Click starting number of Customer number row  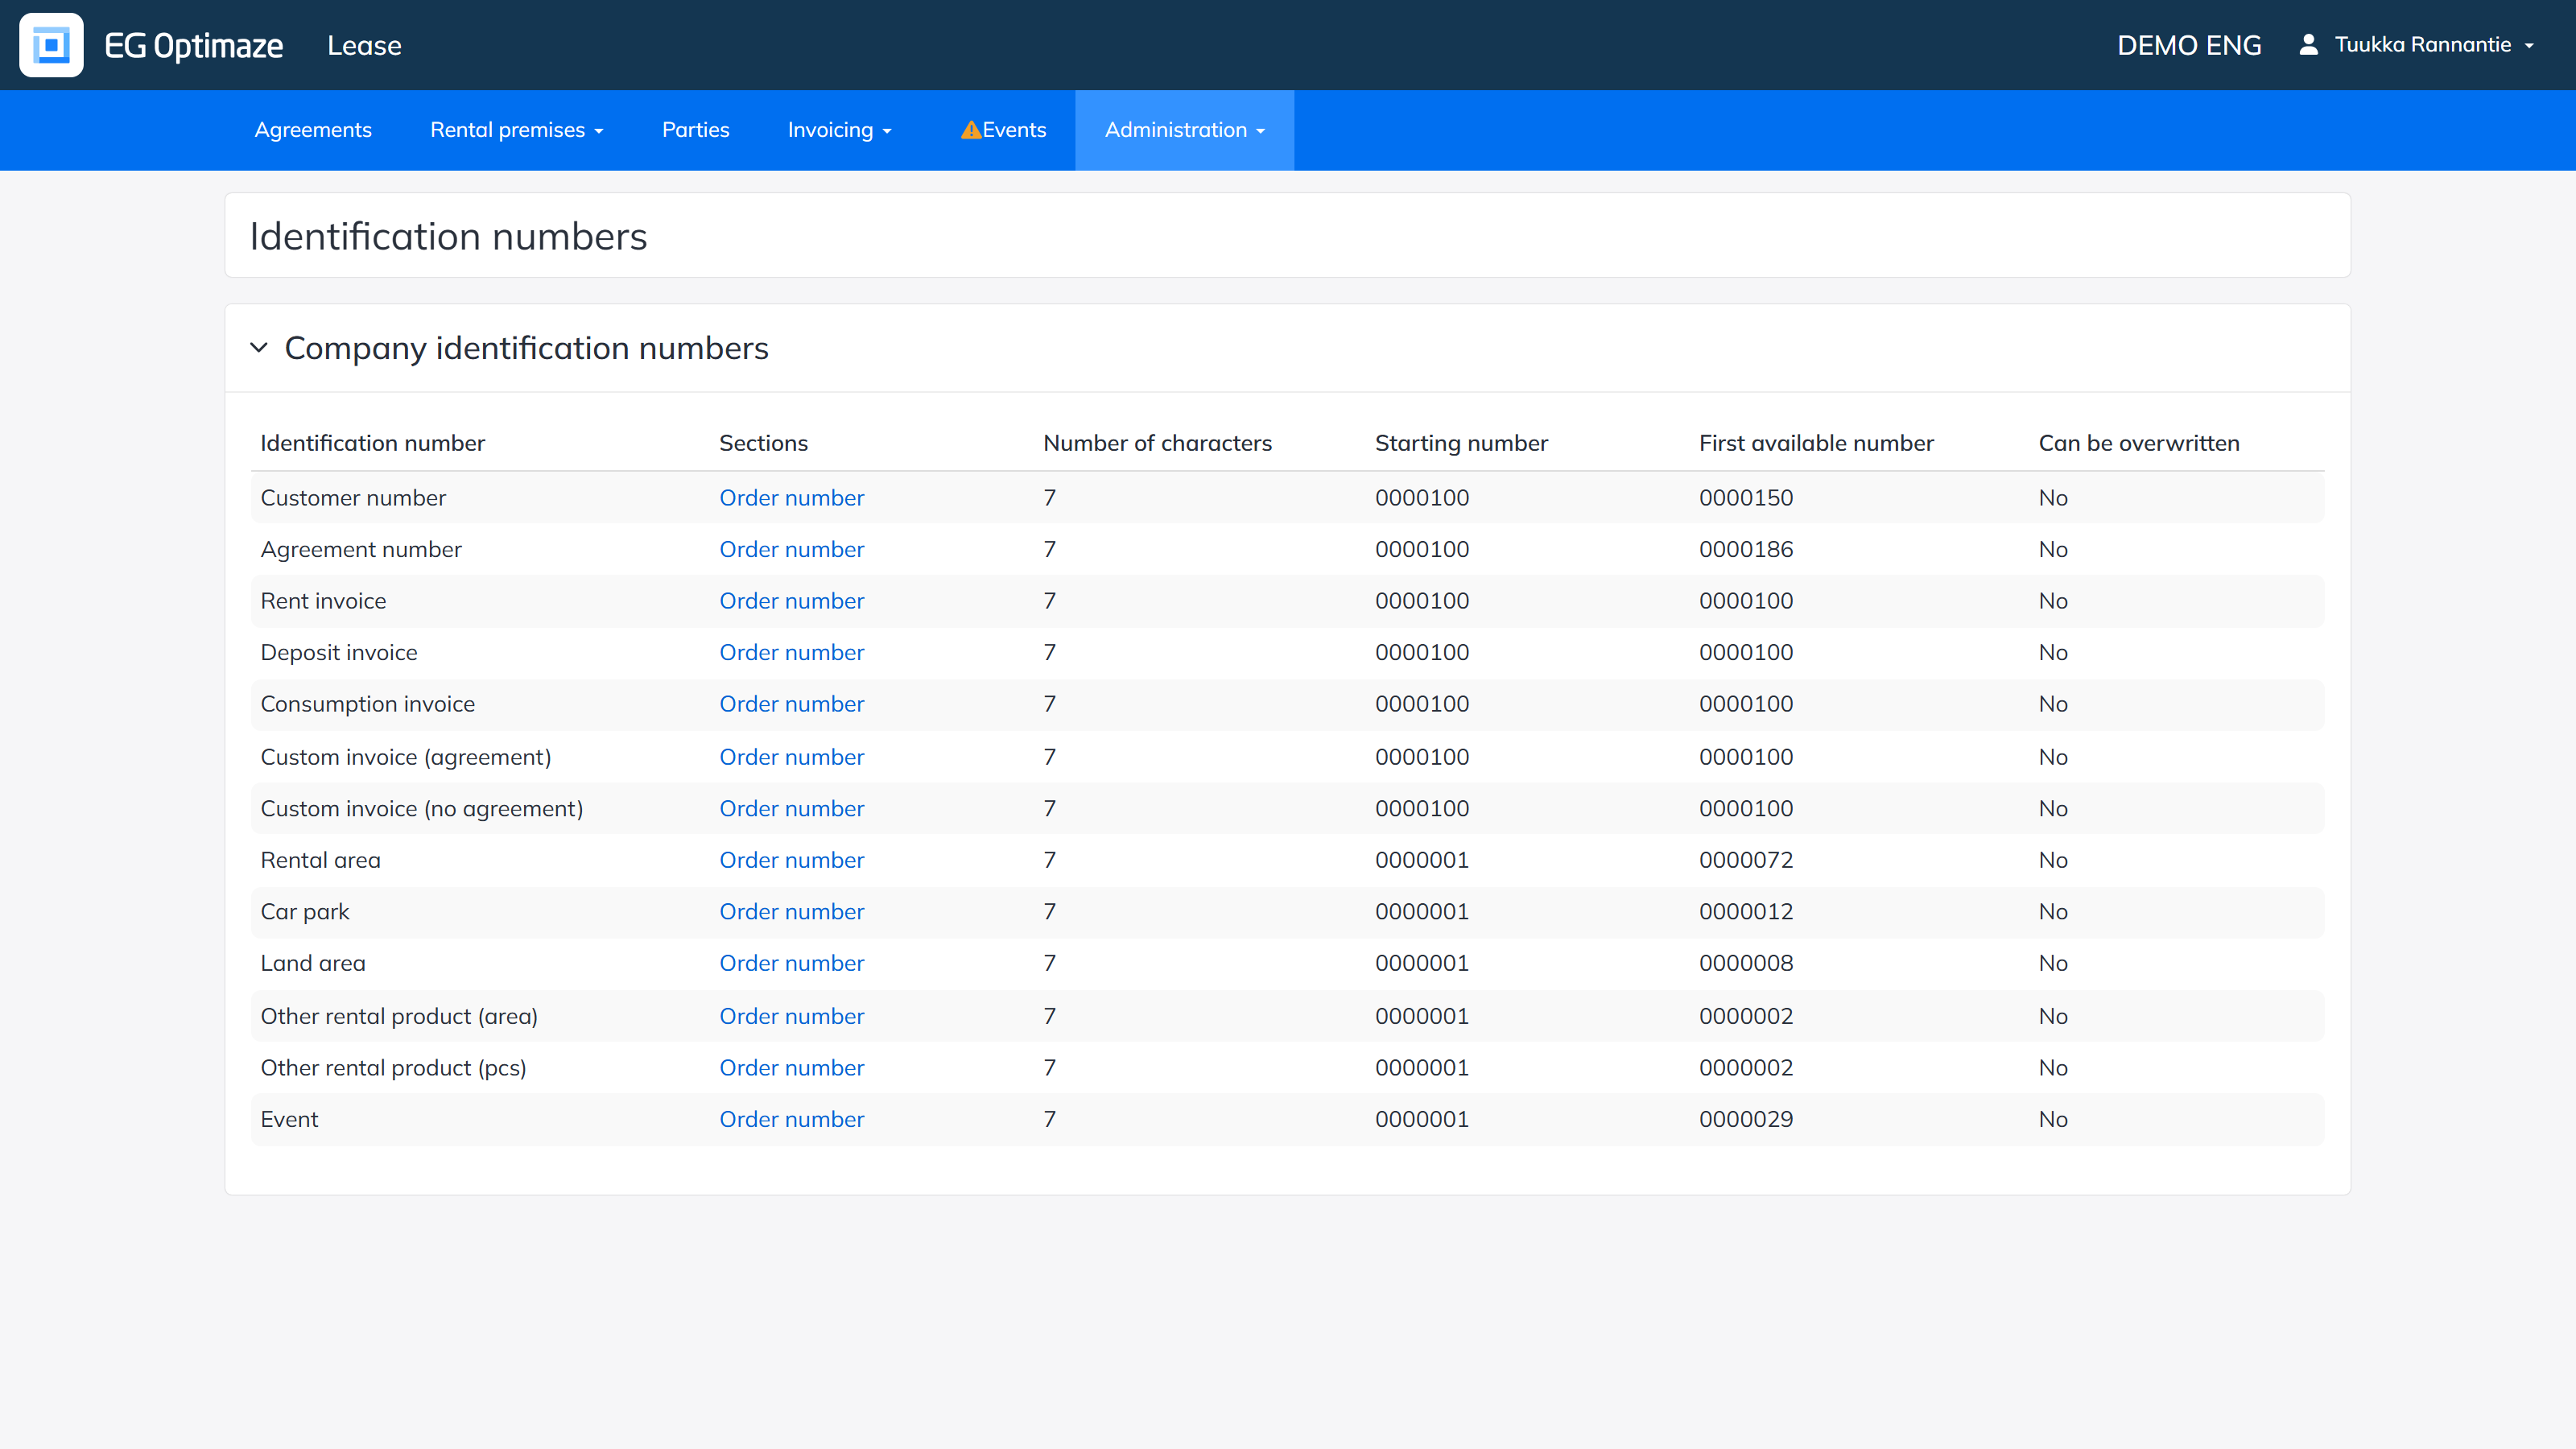1422,498
